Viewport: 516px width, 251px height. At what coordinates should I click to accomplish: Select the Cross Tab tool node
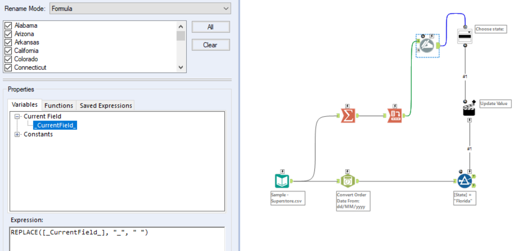point(395,116)
